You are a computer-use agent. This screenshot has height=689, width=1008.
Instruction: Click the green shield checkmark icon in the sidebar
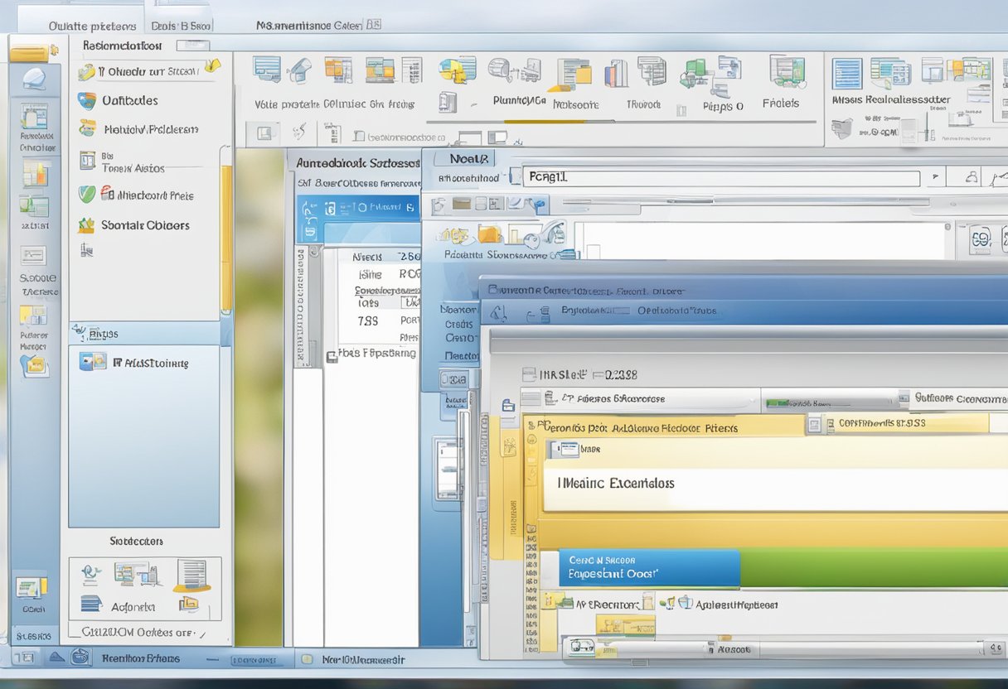pos(86,194)
